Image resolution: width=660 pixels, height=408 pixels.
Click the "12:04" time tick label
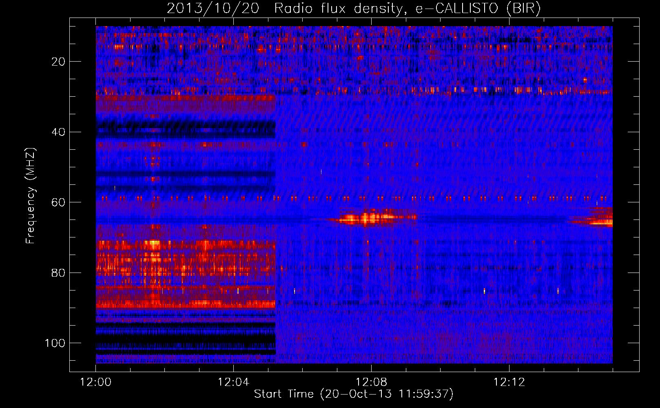coord(233,382)
